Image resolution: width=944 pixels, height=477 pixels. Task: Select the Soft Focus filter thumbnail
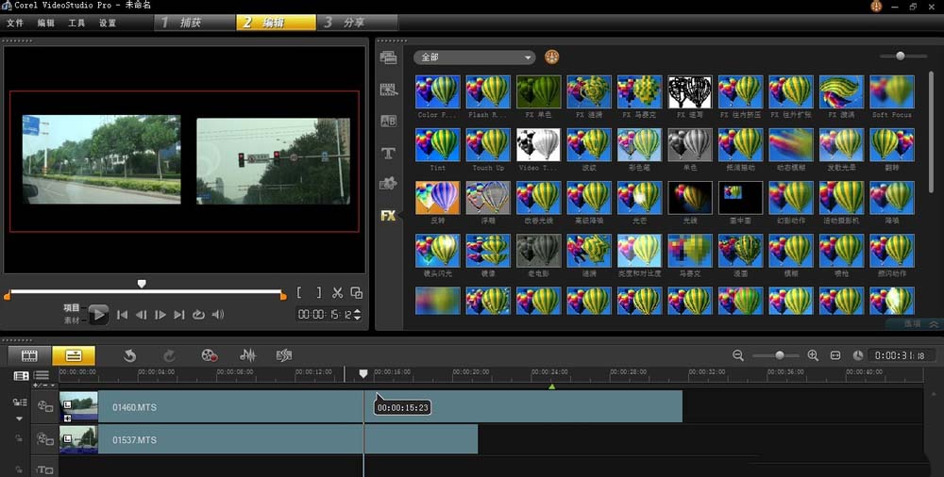[892, 91]
